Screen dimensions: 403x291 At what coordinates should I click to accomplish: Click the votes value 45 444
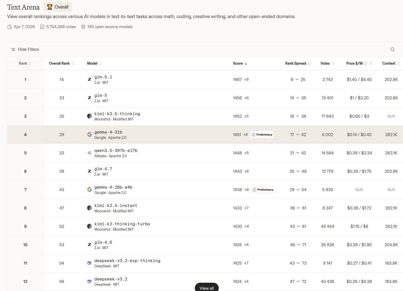coord(327,226)
